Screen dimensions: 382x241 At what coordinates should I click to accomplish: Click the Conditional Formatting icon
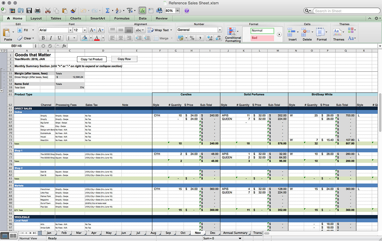coord(232,32)
